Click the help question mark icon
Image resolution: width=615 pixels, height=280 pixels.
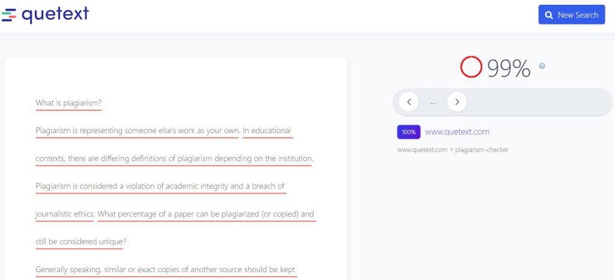coord(542,66)
